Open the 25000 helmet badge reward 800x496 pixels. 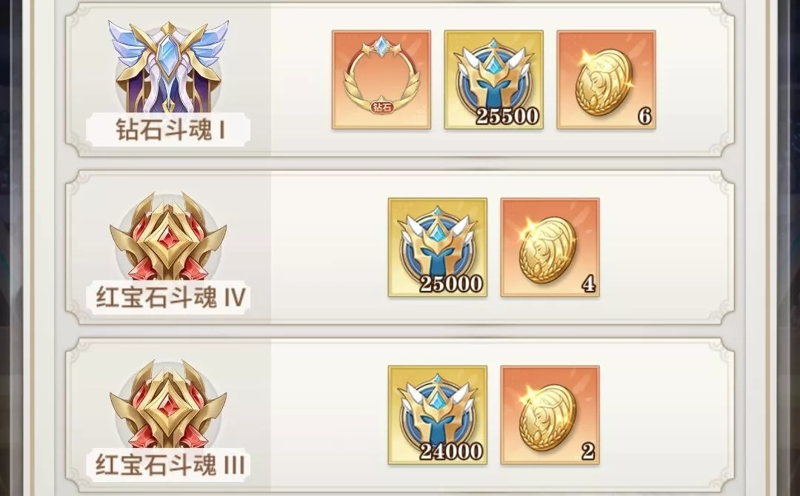pyautogui.click(x=437, y=247)
